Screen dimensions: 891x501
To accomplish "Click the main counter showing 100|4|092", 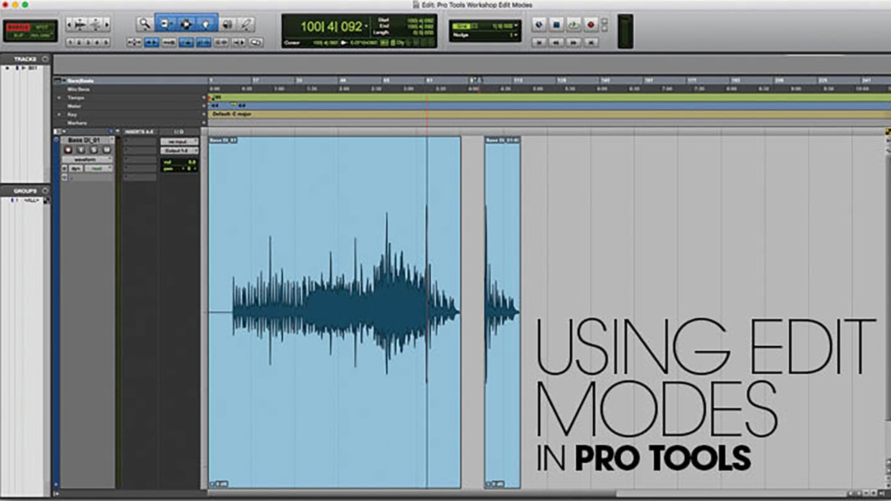I will click(x=331, y=27).
